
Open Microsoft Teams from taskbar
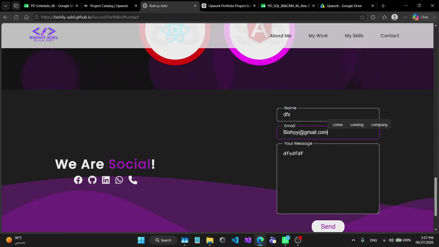273,240
